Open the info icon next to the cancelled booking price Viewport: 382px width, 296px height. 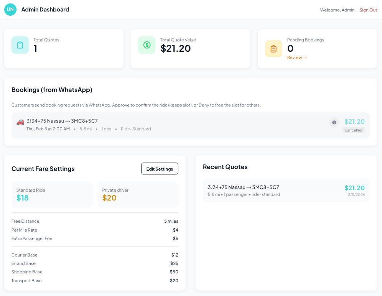click(x=334, y=122)
